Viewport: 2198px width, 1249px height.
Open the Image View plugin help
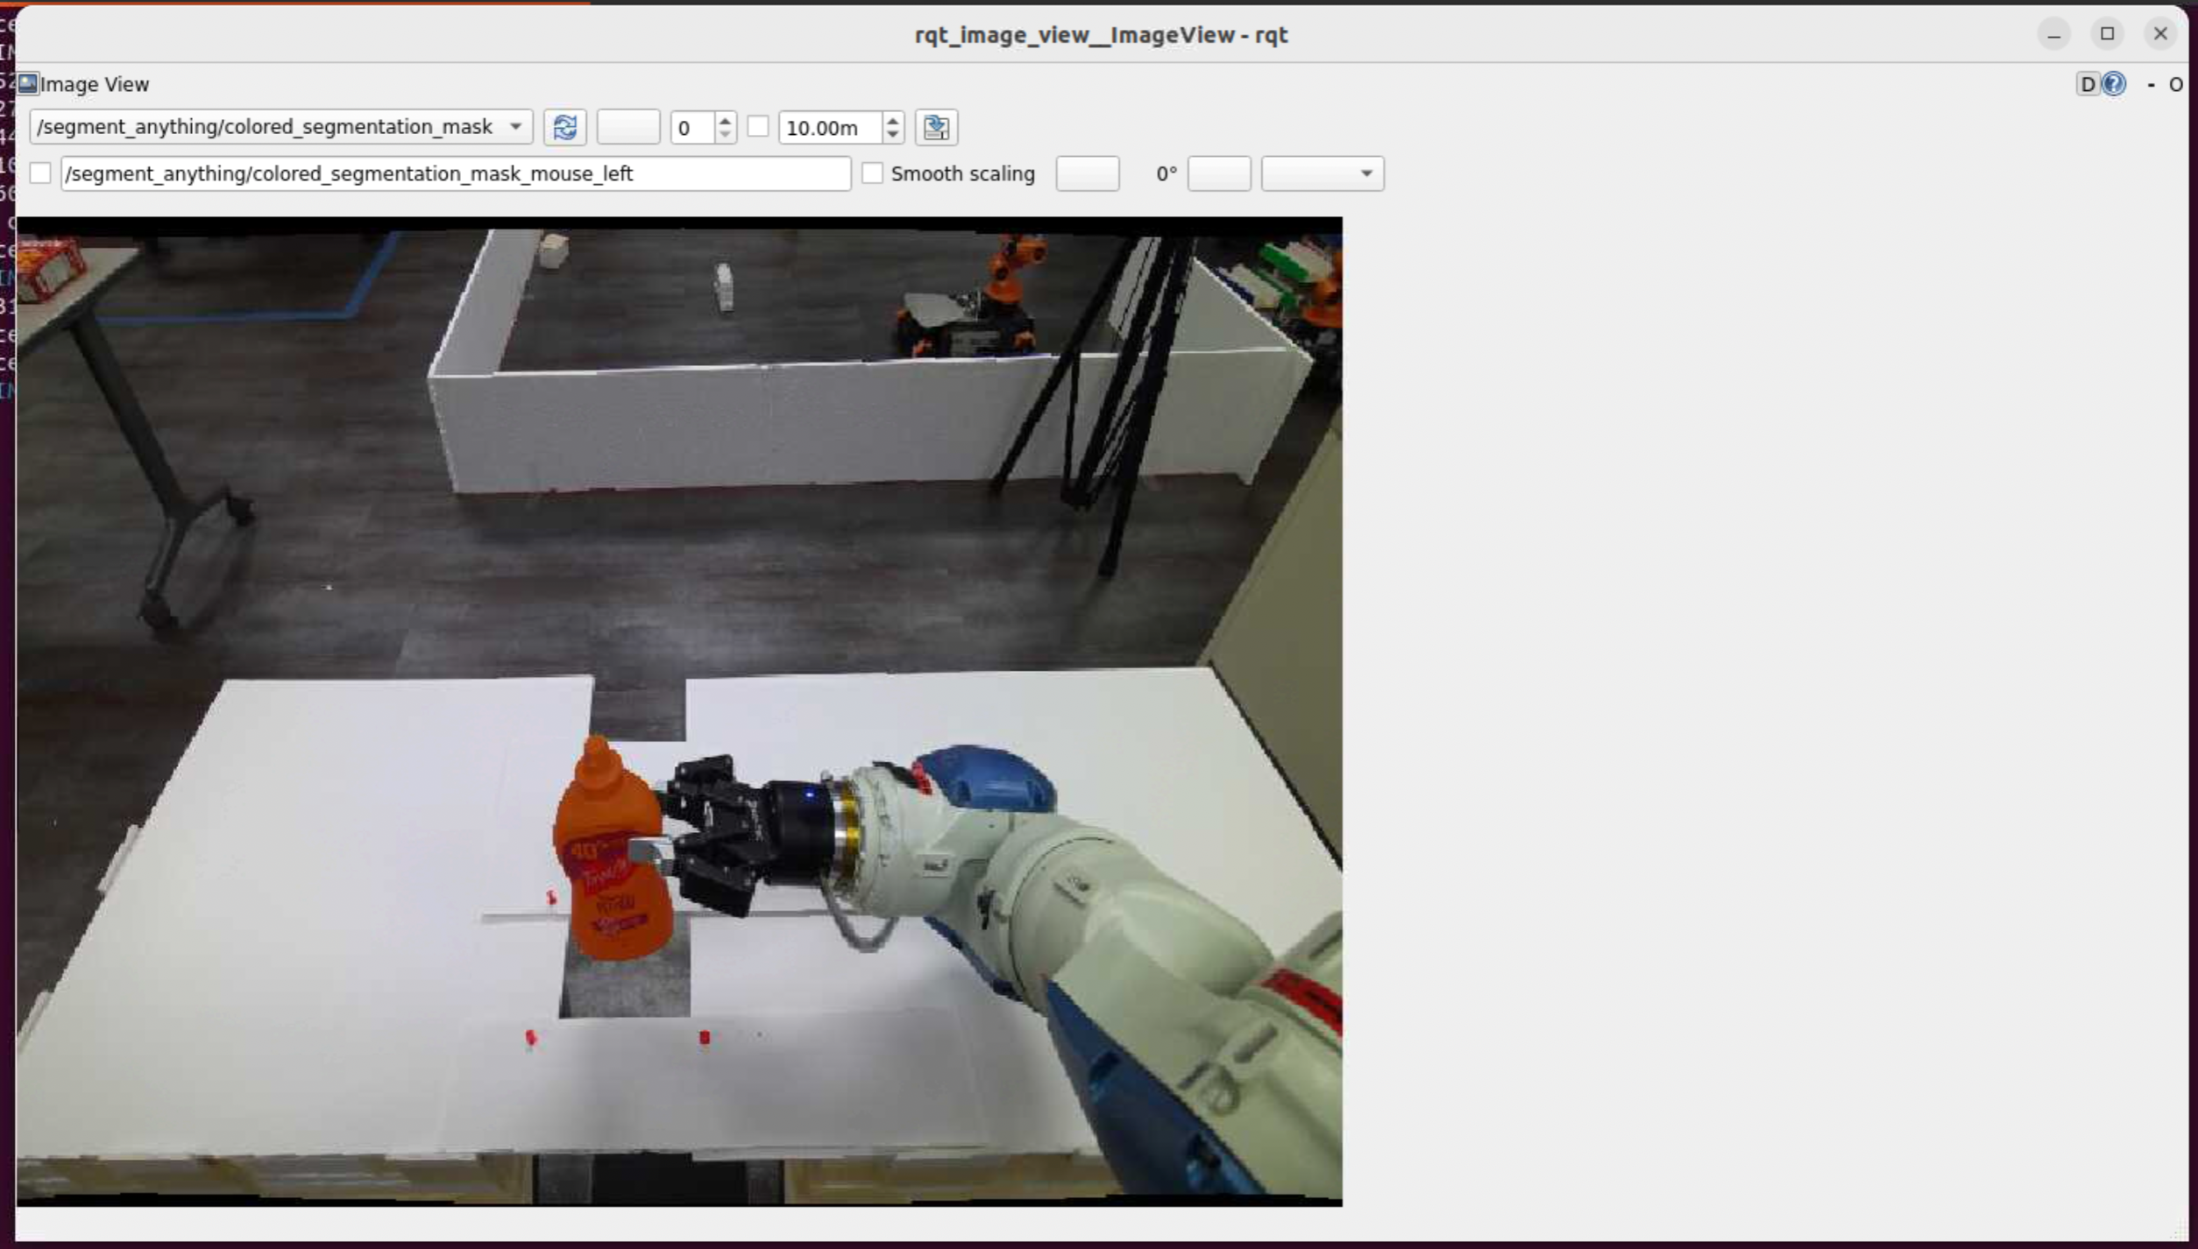2116,84
